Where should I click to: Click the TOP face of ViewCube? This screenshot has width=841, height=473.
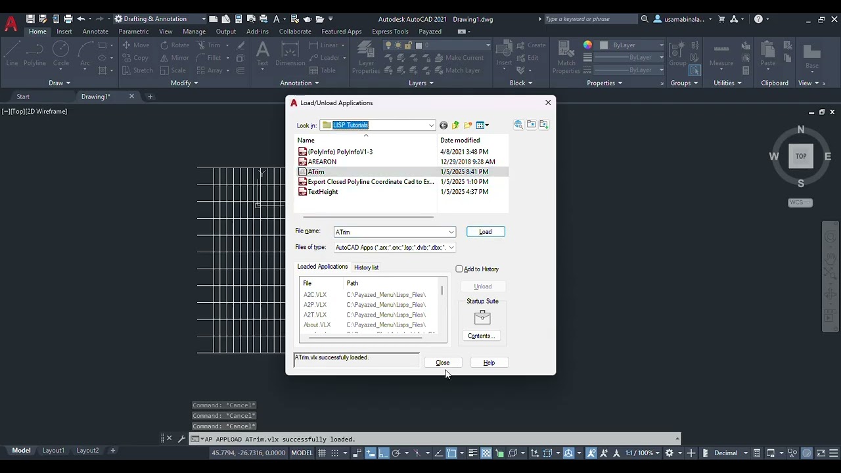(801, 156)
